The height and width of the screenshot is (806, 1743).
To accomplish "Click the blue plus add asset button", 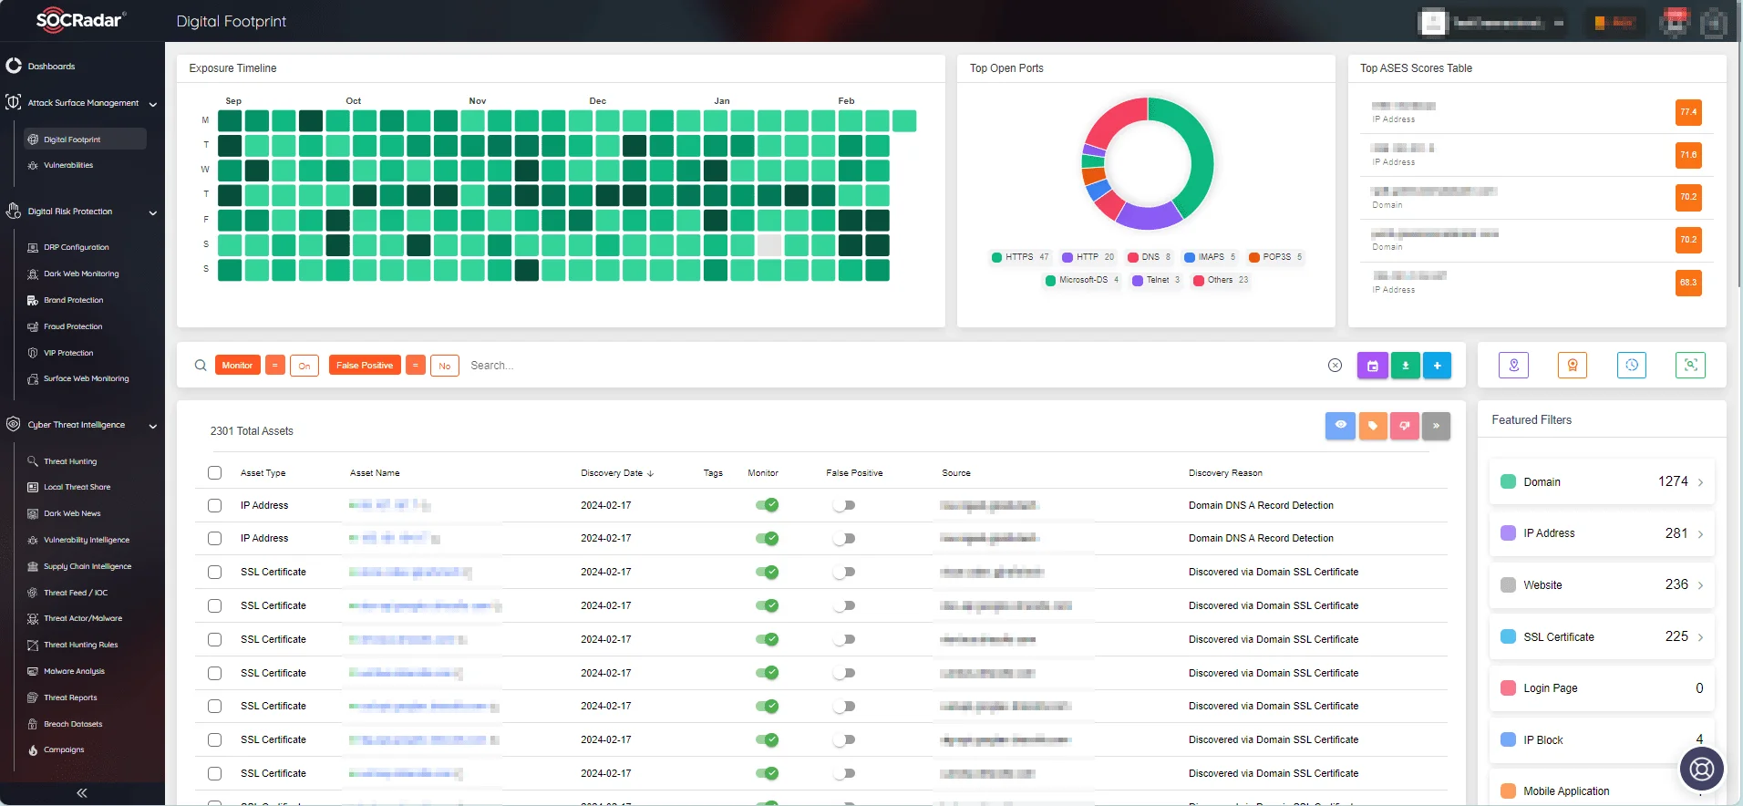I will click(1437, 366).
